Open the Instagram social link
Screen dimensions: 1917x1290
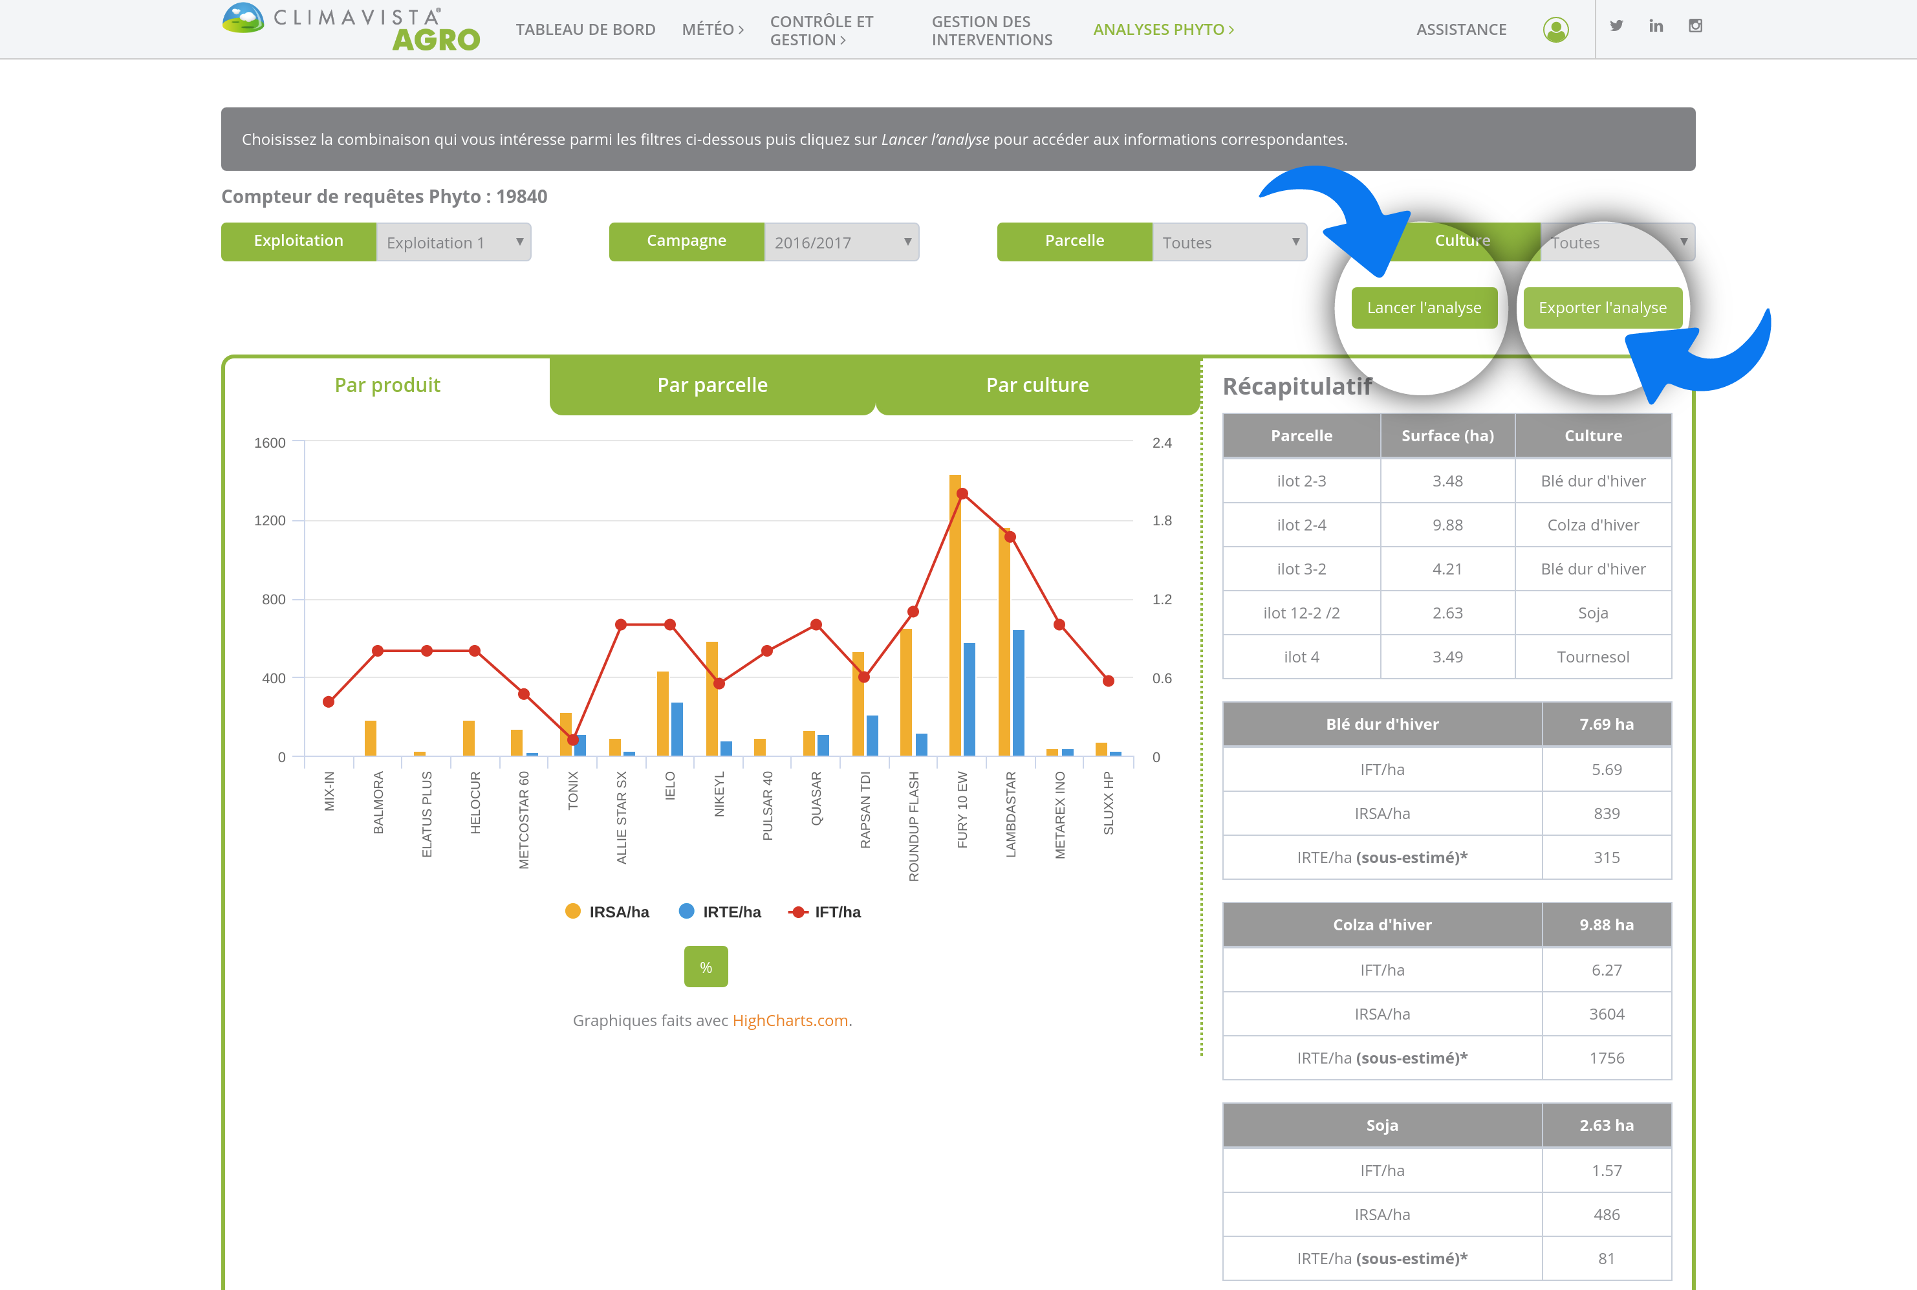1695,25
